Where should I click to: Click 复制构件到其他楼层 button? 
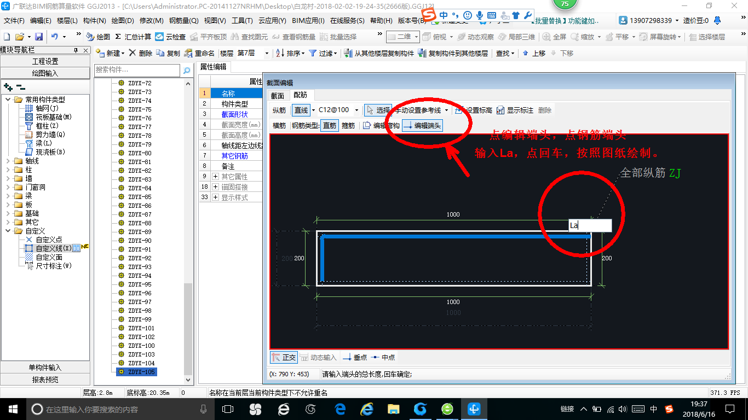453,53
